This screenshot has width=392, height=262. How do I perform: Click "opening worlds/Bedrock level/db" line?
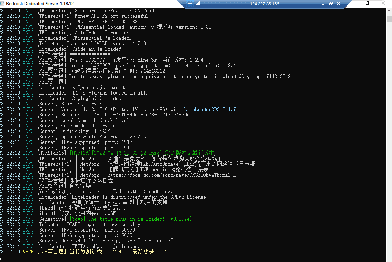tap(73, 137)
